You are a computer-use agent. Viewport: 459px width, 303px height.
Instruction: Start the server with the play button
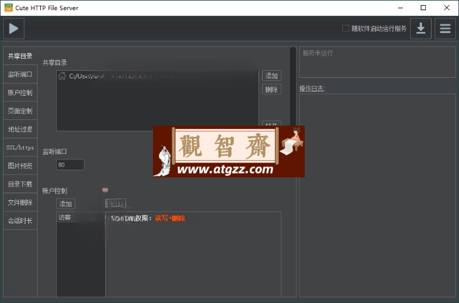[x=13, y=29]
